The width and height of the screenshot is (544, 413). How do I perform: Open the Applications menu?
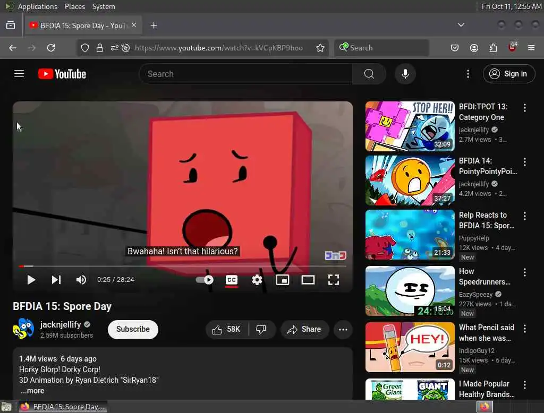pyautogui.click(x=38, y=6)
